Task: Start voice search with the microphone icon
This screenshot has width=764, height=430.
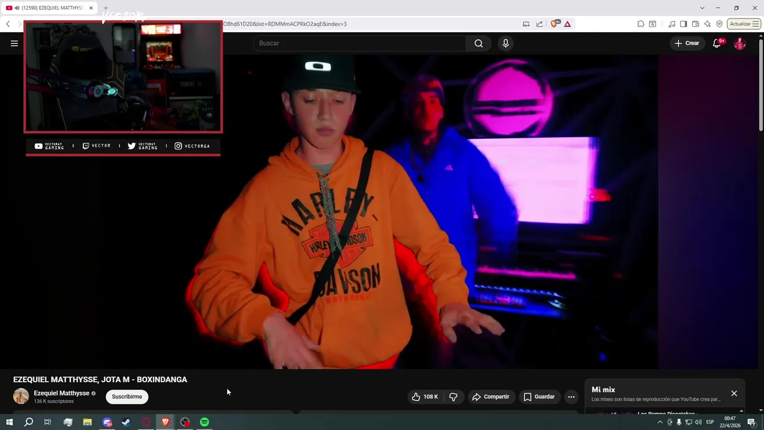Action: (x=506, y=43)
